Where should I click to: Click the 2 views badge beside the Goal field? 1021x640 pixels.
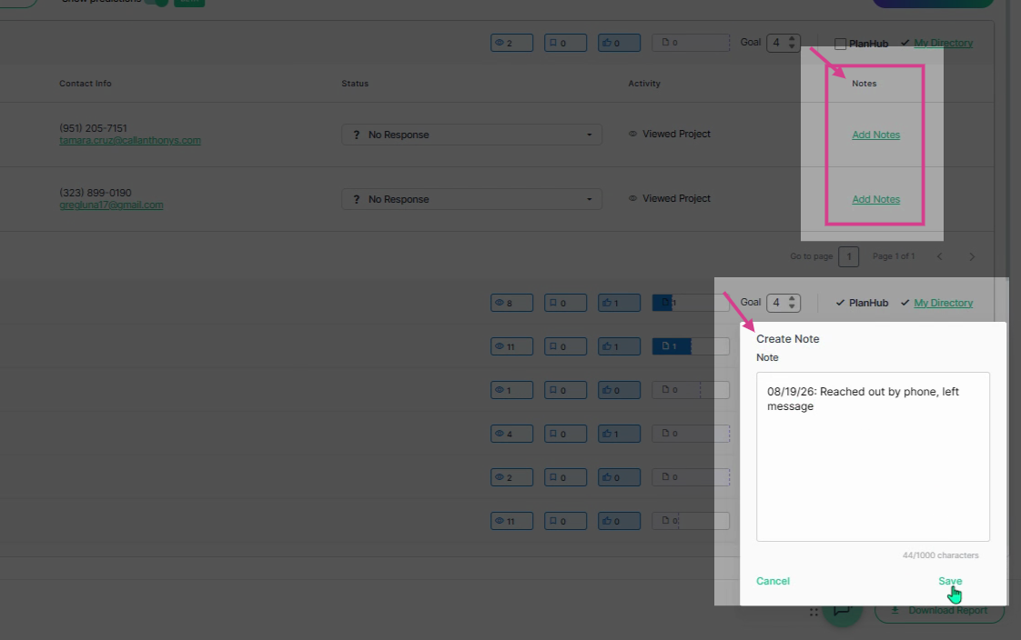(x=511, y=43)
